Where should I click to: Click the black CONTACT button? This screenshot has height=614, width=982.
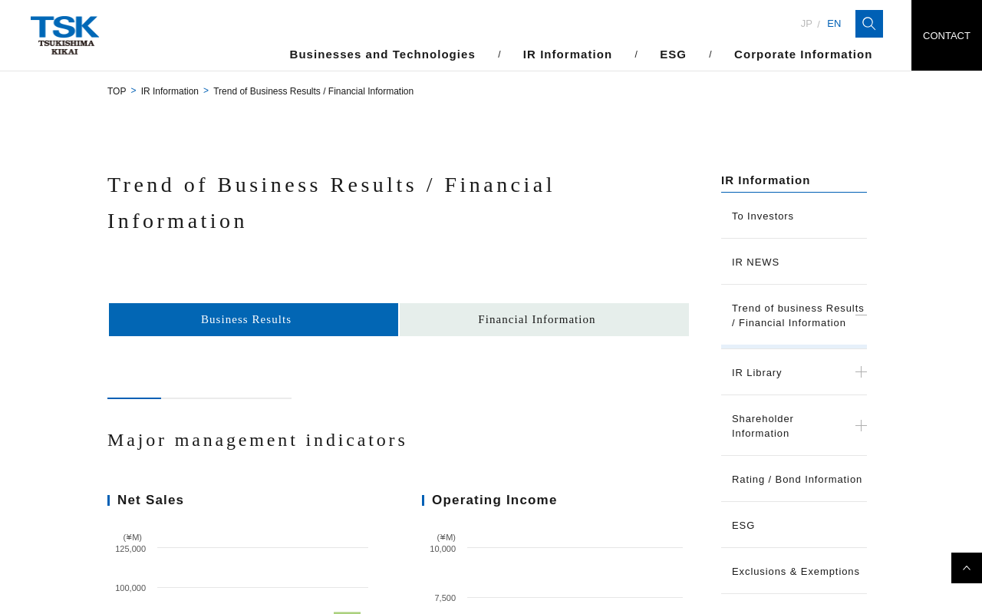946,35
